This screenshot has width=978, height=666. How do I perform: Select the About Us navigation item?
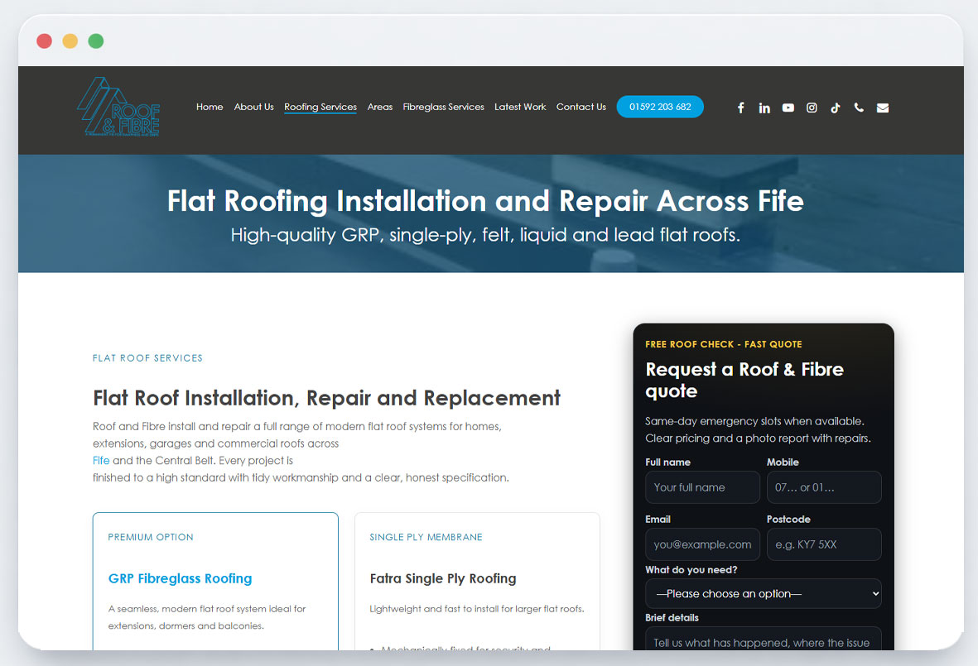coord(253,107)
